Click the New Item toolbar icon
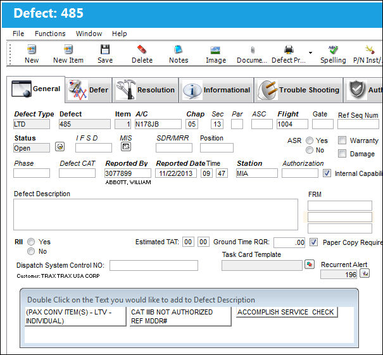The image size is (383, 355). (68, 49)
